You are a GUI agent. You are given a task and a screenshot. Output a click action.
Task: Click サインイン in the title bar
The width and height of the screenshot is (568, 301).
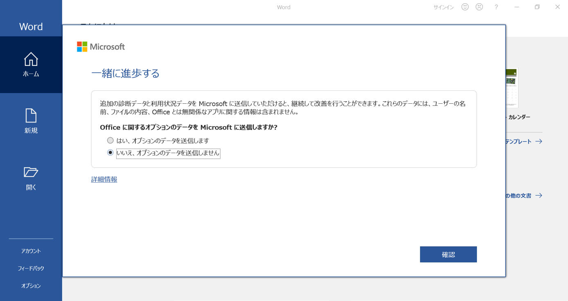(444, 7)
